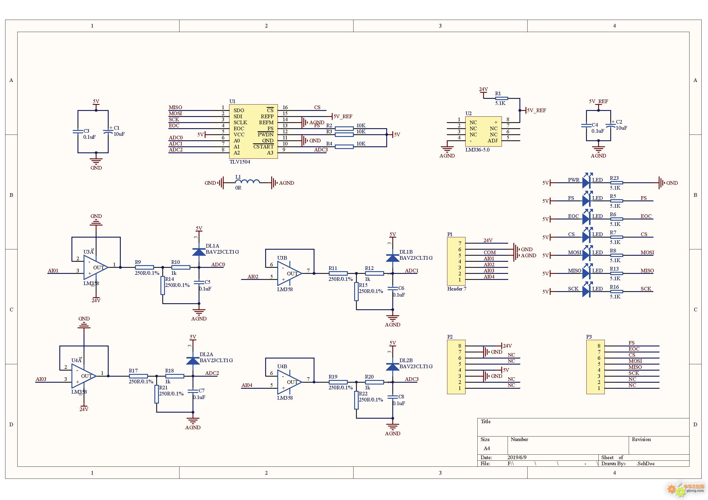
Task: Select resistor R11 symbol
Action: 338,273
